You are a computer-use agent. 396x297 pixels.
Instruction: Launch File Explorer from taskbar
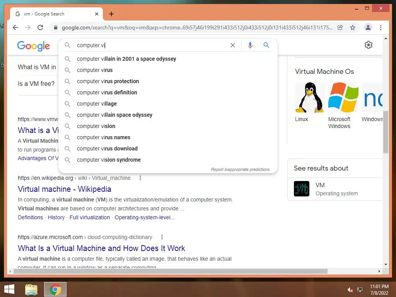[x=31, y=289]
